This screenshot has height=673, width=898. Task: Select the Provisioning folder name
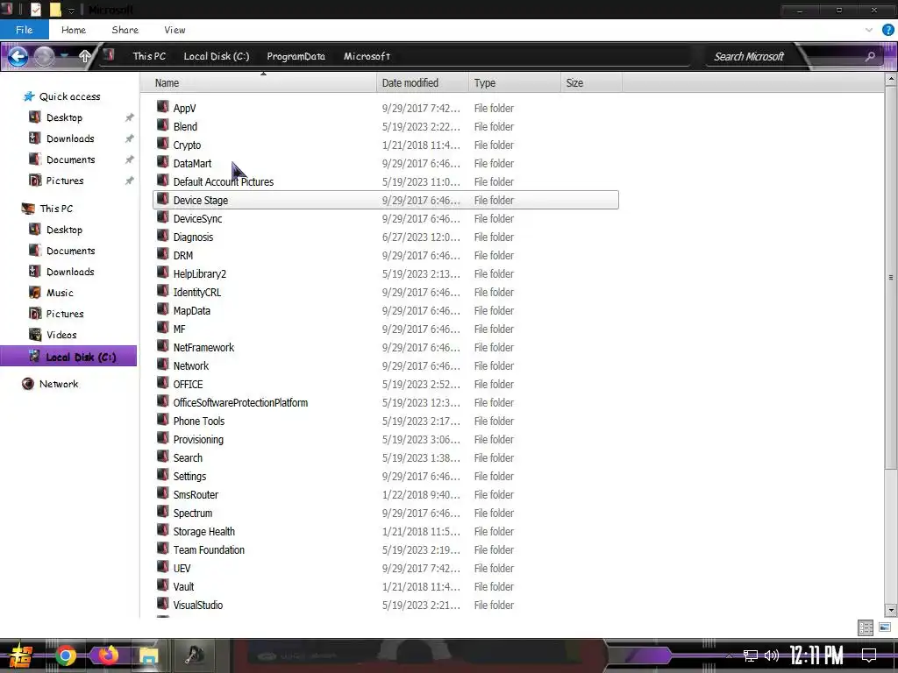coord(198,440)
